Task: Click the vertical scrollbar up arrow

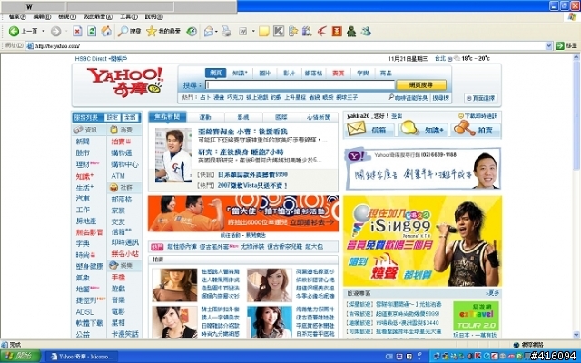Action: [576, 57]
